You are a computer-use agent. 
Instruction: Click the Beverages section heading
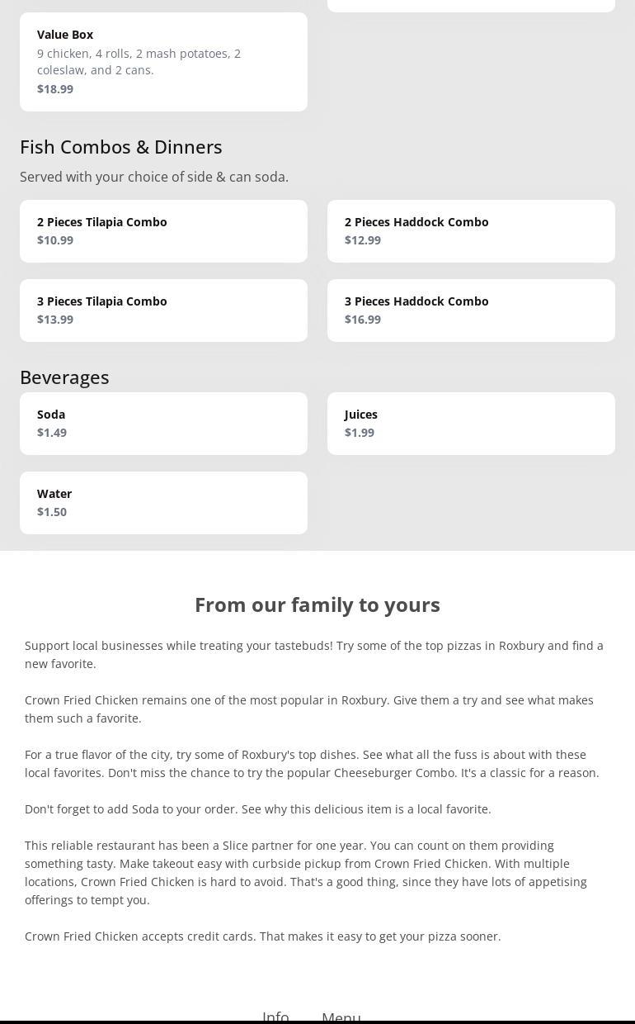(x=64, y=377)
